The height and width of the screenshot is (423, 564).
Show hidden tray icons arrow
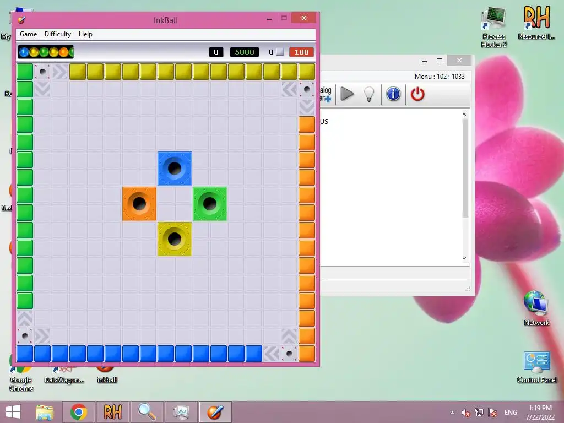tap(453, 413)
